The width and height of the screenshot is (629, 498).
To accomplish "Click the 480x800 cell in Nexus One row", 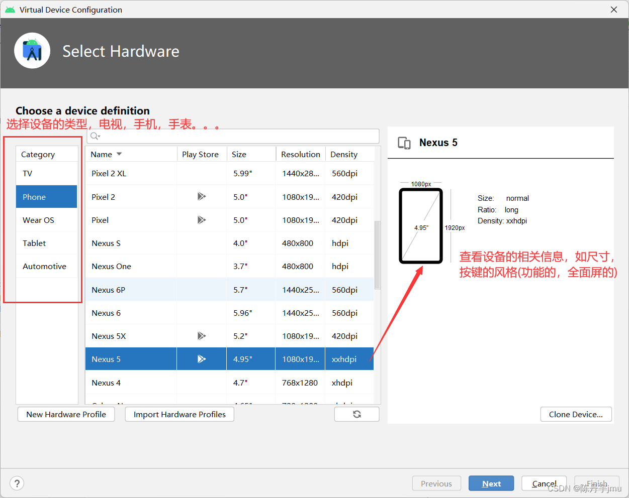I will pos(300,266).
